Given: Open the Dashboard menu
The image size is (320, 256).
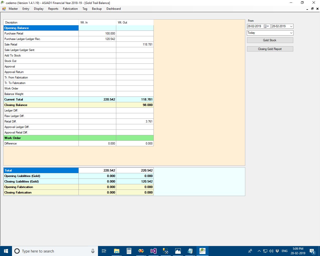Looking at the screenshot, I should click(x=113, y=9).
